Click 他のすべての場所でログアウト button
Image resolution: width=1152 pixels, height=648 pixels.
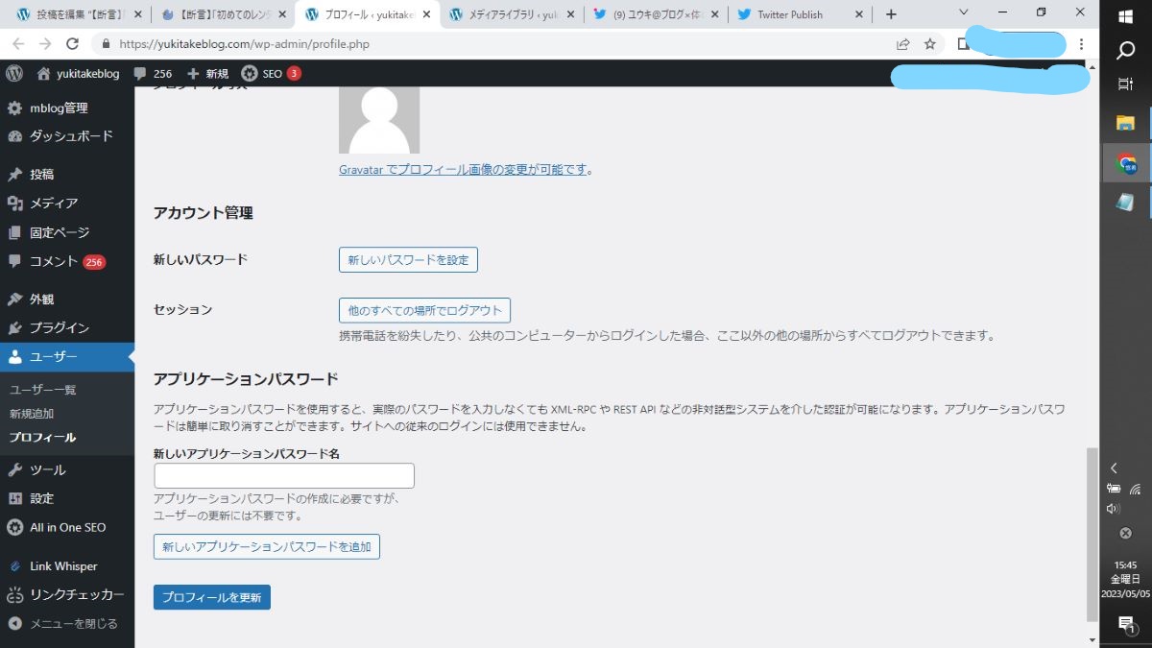pos(424,310)
